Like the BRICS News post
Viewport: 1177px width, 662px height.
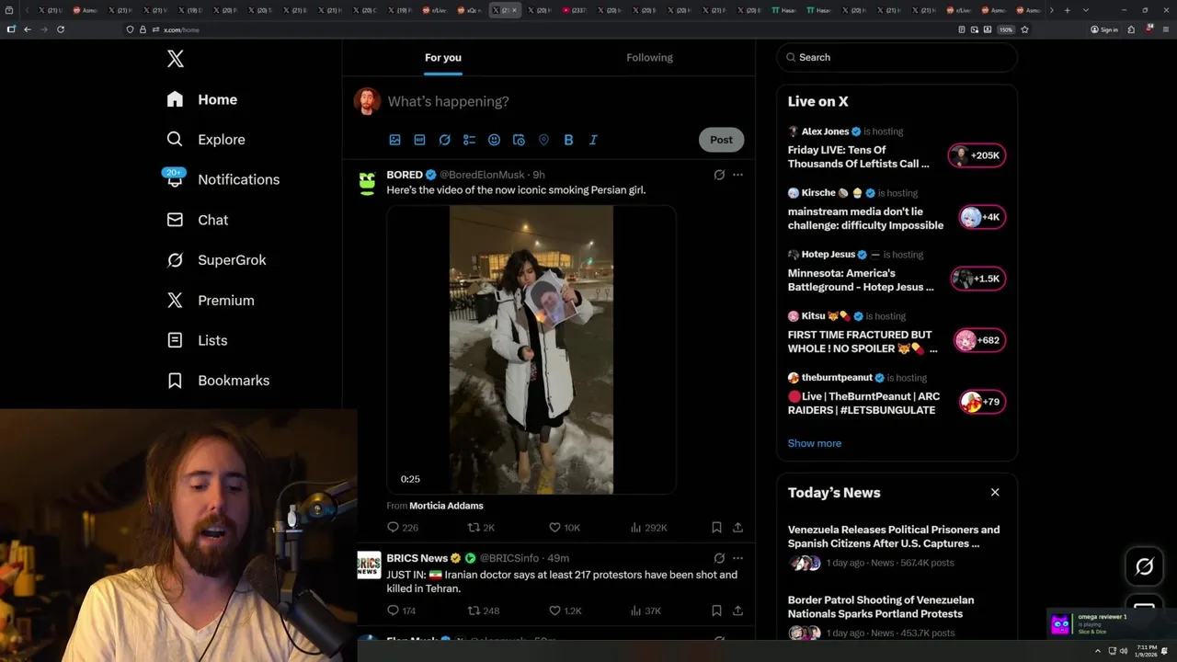coord(565,611)
